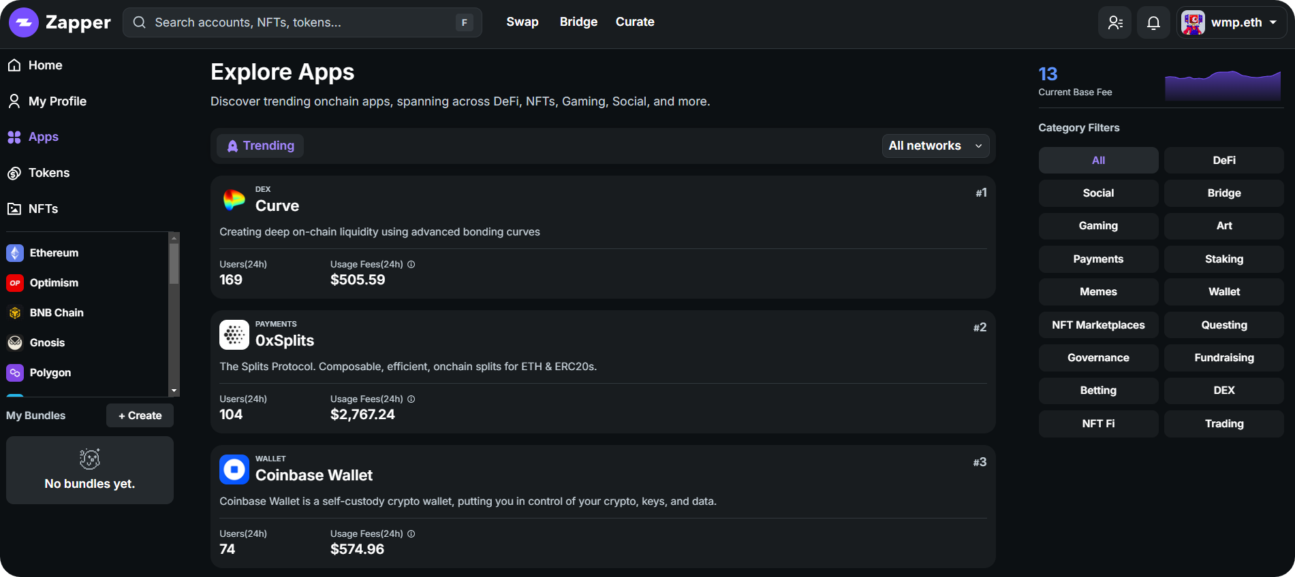Focus the search accounts input field

coord(302,22)
